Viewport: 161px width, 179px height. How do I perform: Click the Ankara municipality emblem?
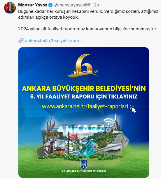tap(84, 164)
